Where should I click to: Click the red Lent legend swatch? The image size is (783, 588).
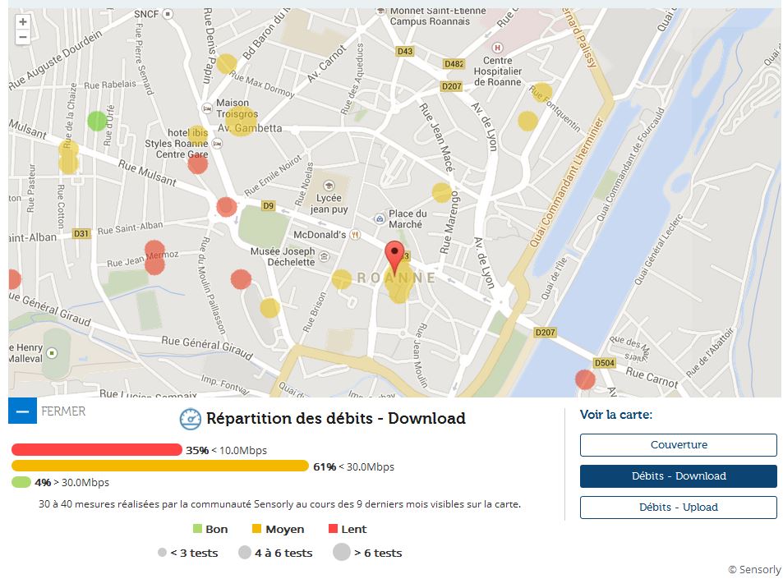point(334,529)
